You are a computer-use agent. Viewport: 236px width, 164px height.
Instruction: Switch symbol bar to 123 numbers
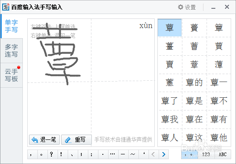(206, 154)
